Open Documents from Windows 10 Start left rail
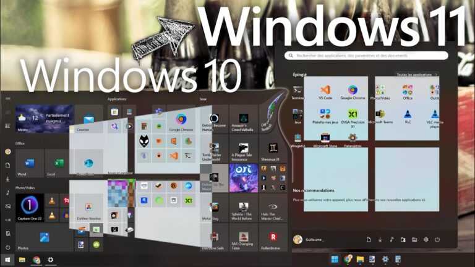Screen dimensions: 475x267 point(8,165)
